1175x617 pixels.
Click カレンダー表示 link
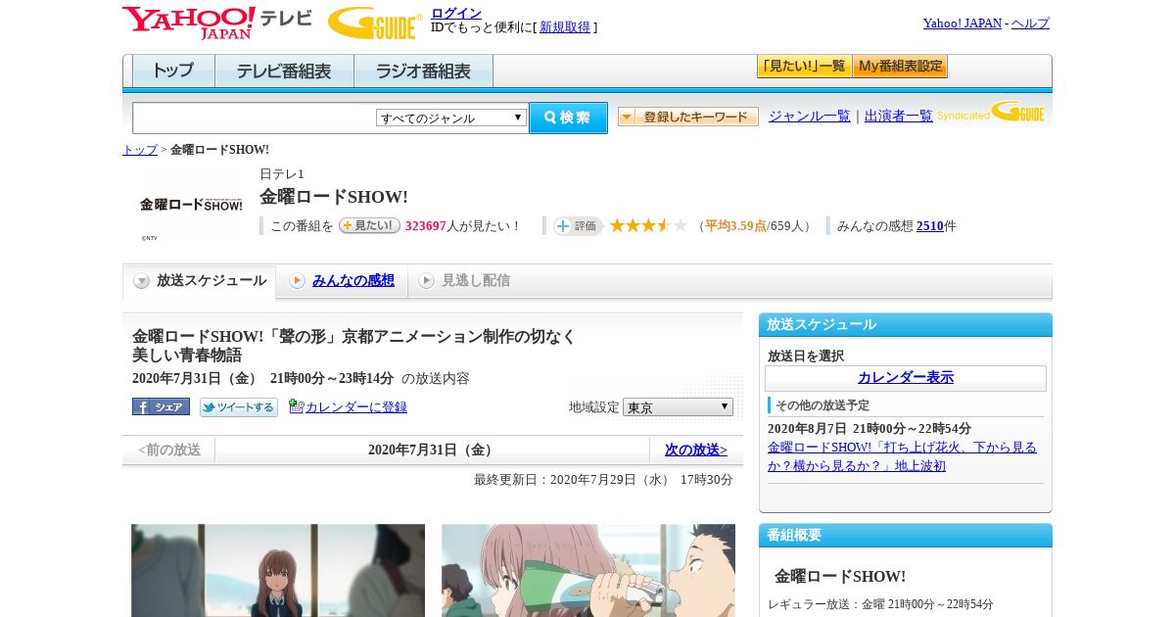pos(906,378)
